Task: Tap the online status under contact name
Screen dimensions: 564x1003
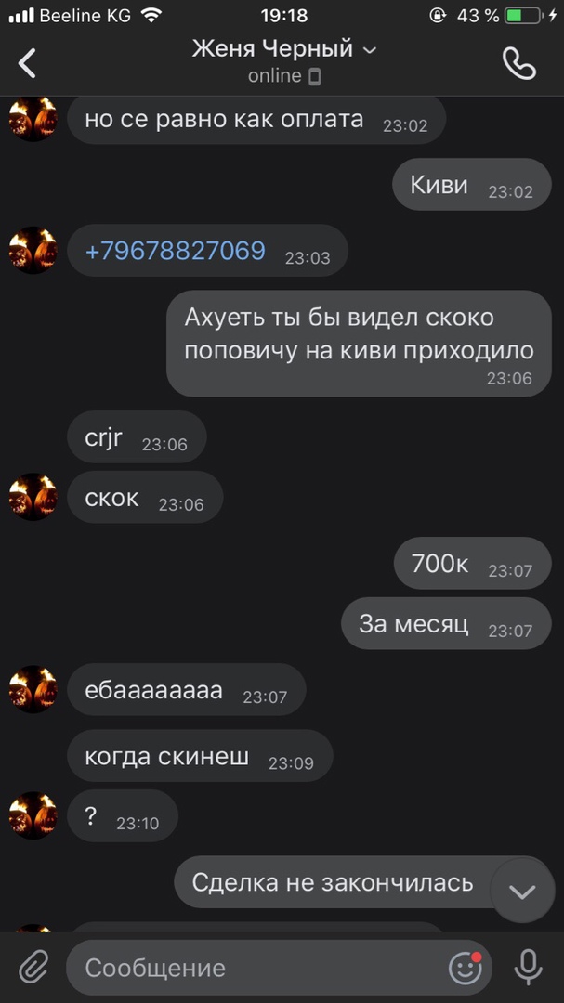Action: [x=284, y=76]
